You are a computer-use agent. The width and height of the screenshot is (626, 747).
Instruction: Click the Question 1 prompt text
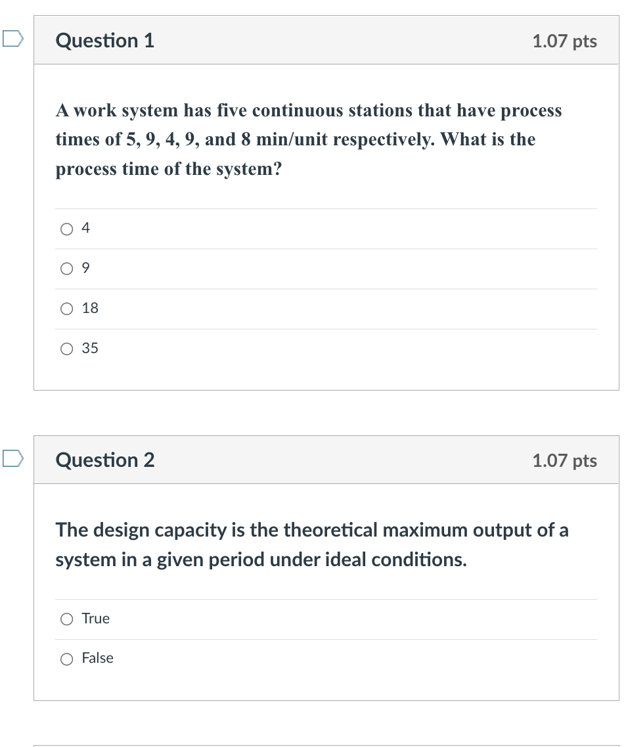[309, 139]
